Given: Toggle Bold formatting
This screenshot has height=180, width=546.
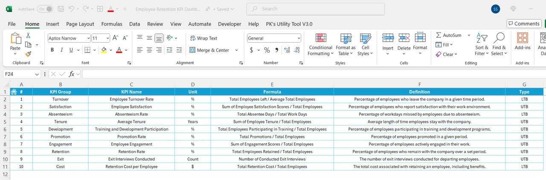Looking at the screenshot, I should (x=52, y=50).
